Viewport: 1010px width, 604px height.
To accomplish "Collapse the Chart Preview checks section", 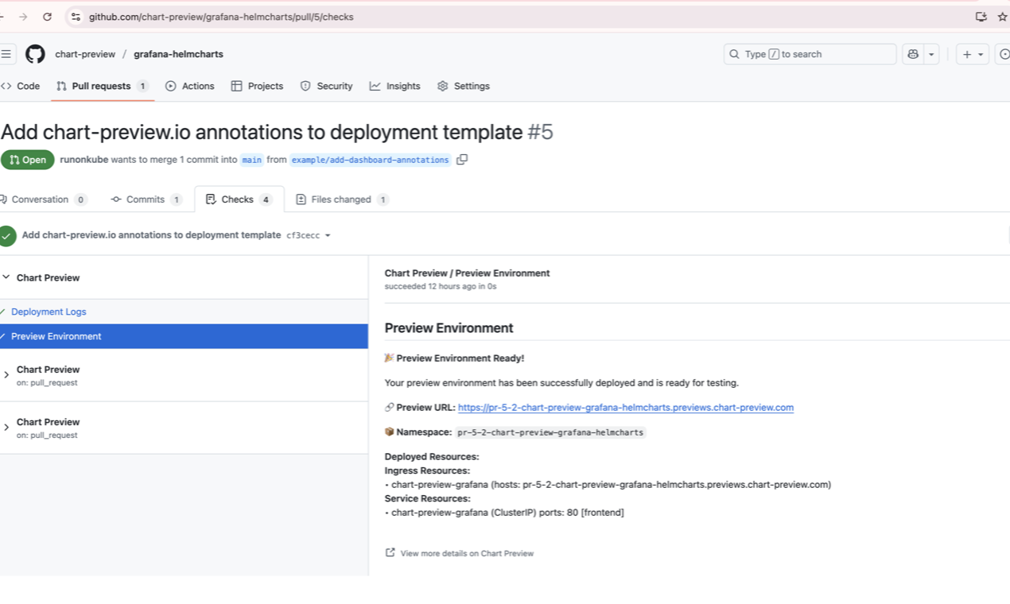I will click(6, 277).
